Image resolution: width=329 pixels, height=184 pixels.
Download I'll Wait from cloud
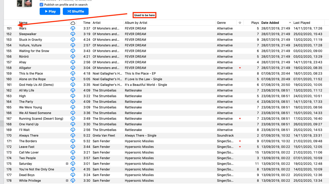[x=73, y=130]
